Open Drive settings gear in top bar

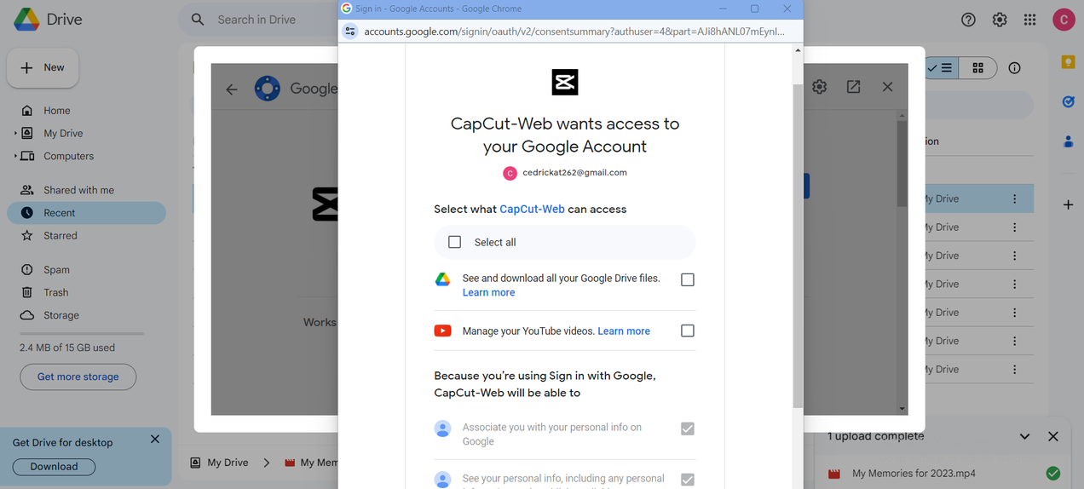[x=1000, y=20]
